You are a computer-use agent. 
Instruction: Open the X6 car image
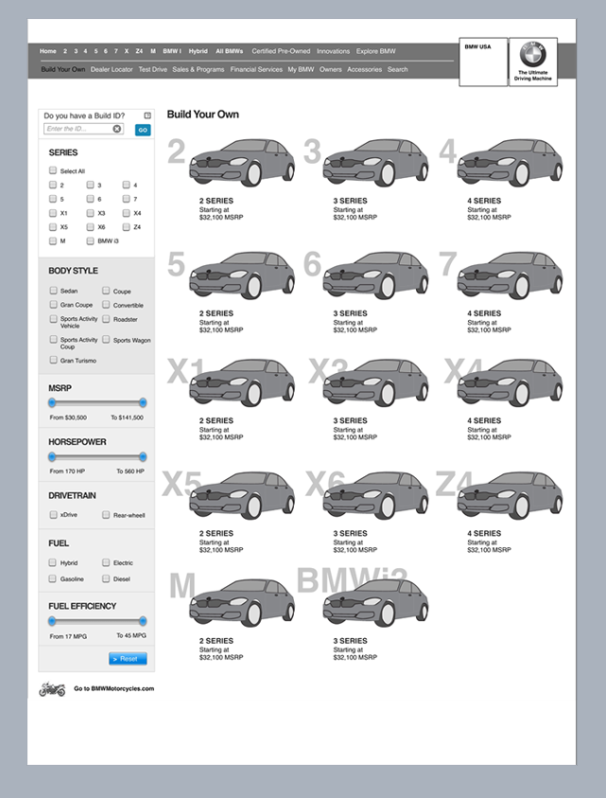375,495
